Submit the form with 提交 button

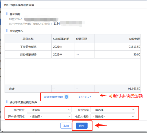[x=82, y=126]
